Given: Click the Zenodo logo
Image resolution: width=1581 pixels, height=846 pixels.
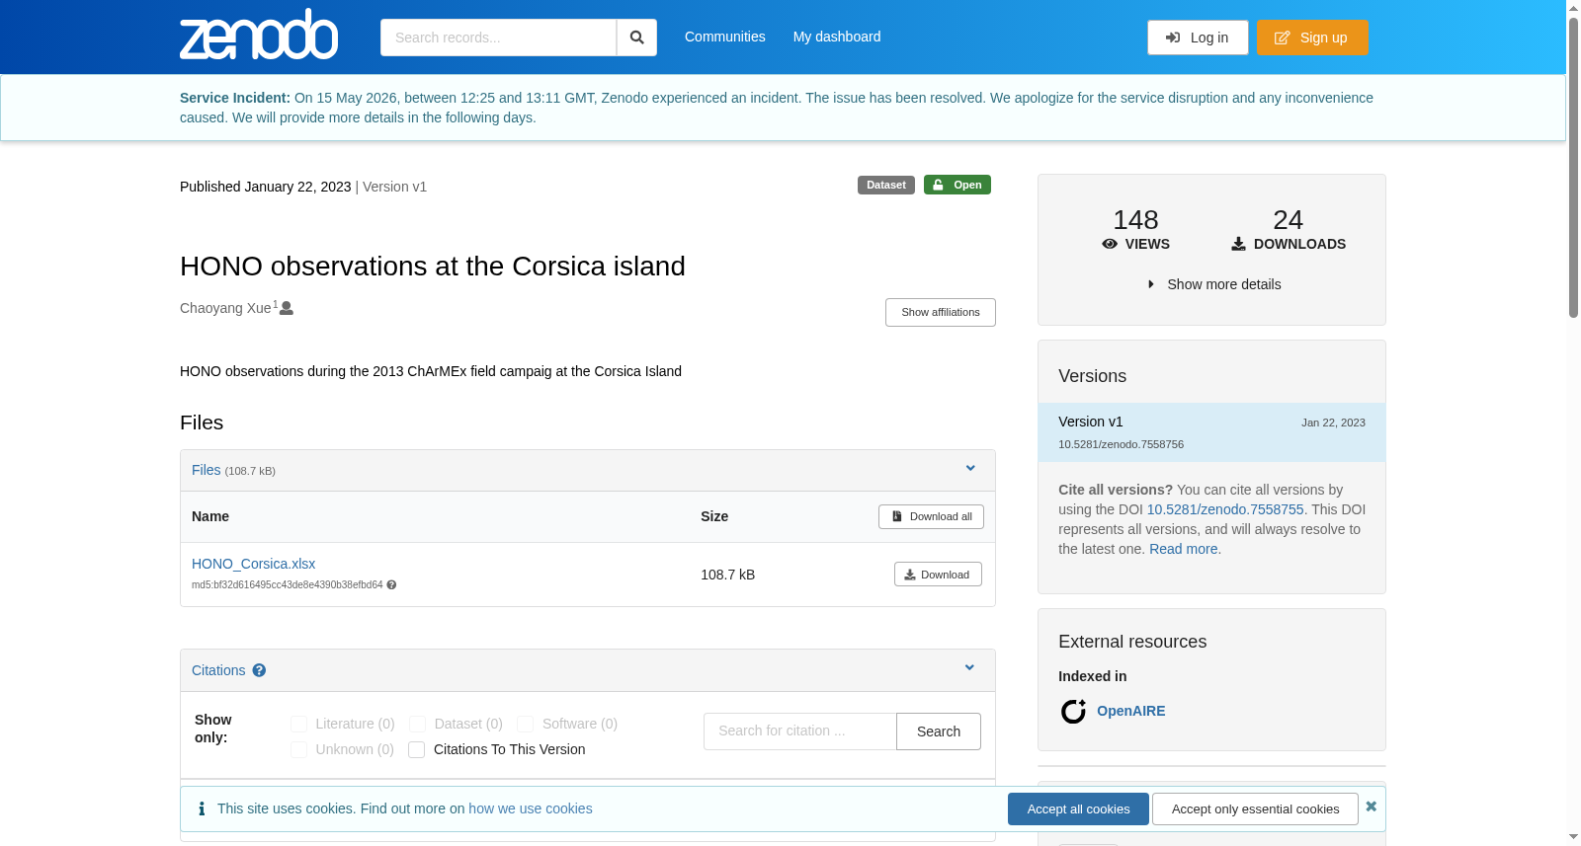Looking at the screenshot, I should [x=259, y=35].
